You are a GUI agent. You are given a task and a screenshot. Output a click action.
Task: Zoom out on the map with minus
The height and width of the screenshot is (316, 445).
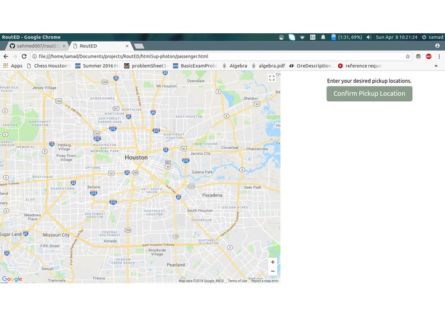(x=273, y=271)
